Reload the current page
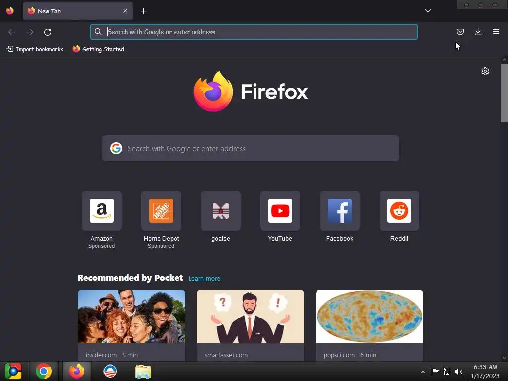The height and width of the screenshot is (381, 508). pyautogui.click(x=48, y=32)
